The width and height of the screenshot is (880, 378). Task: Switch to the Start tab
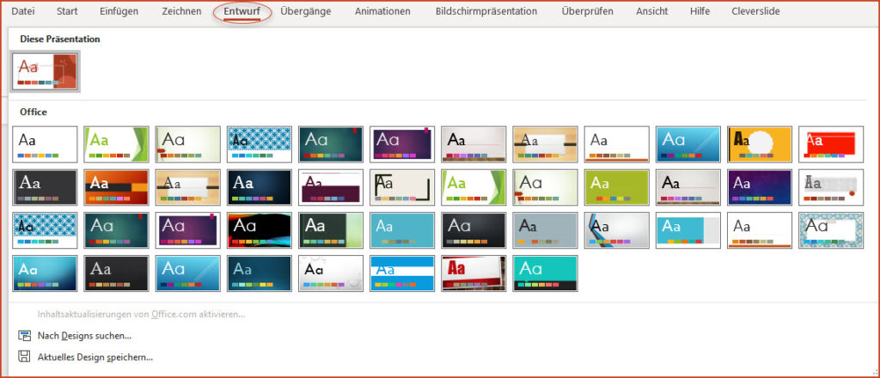coord(67,11)
